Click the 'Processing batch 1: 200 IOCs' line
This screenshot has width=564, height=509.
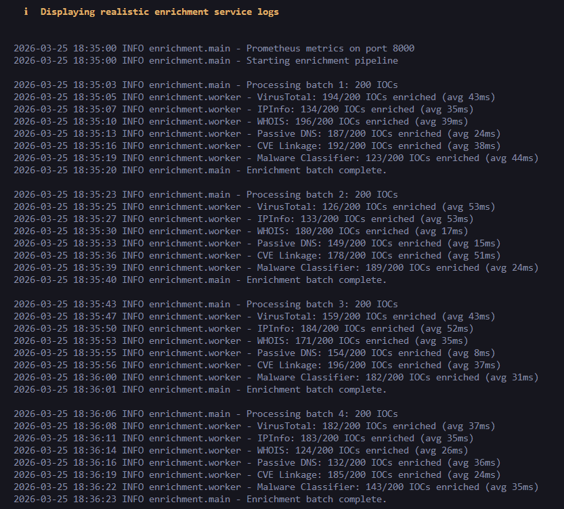point(206,85)
